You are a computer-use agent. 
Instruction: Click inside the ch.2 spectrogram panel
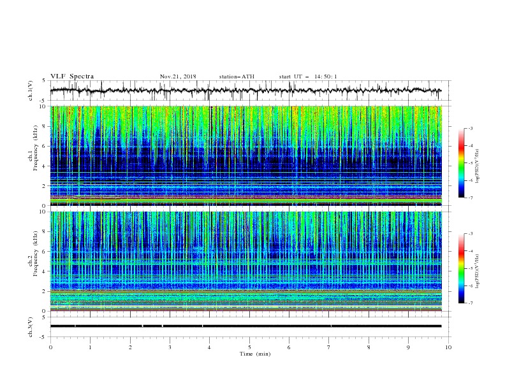pos(246,261)
